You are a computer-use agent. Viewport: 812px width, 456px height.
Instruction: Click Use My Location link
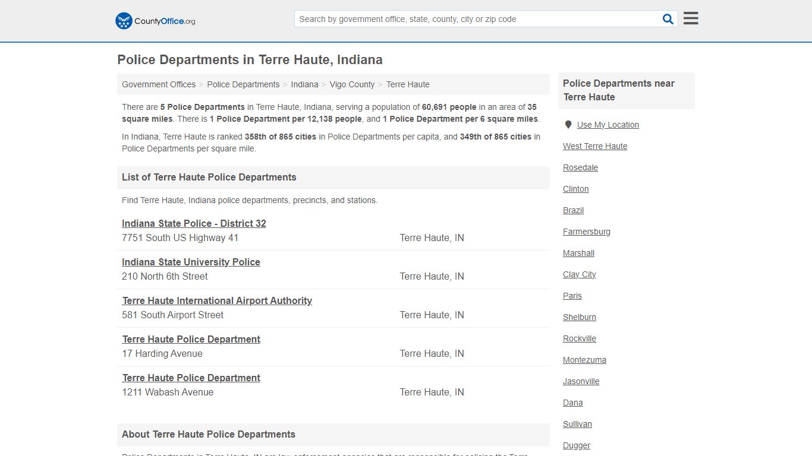(608, 125)
